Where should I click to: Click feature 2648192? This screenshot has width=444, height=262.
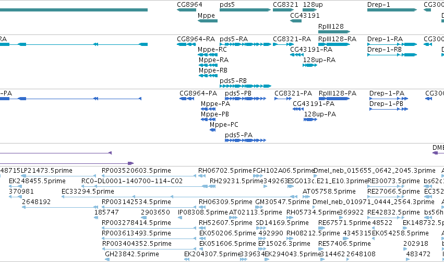(36, 201)
